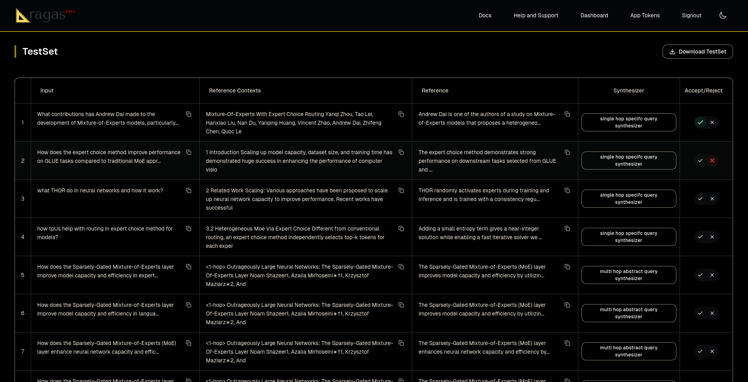748x382 pixels.
Task: Click the TestSet page heading
Action: click(40, 52)
